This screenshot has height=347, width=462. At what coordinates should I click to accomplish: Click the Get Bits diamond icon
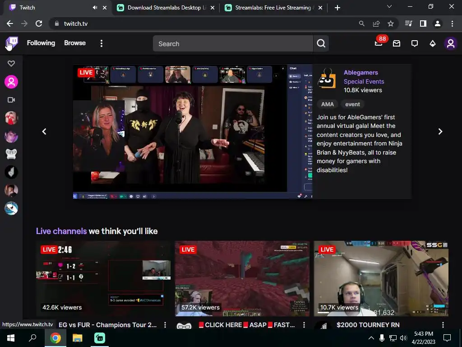pyautogui.click(x=433, y=43)
